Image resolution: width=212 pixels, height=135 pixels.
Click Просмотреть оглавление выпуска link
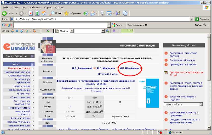183,55
